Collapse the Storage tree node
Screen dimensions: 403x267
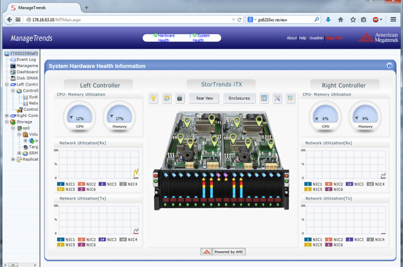point(7,122)
